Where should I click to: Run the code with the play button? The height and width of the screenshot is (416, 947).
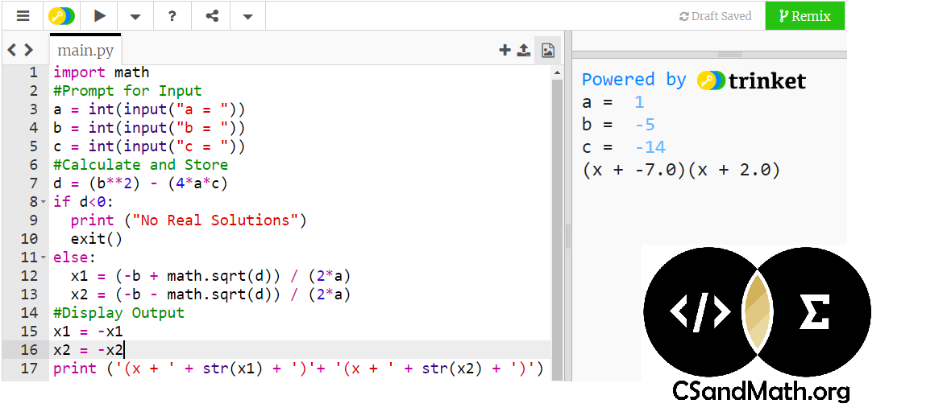(100, 16)
